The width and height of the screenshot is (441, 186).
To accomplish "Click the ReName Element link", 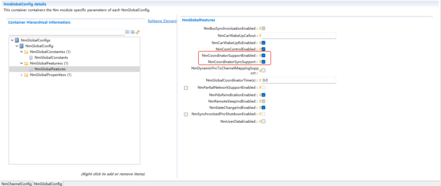I will pyautogui.click(x=162, y=21).
